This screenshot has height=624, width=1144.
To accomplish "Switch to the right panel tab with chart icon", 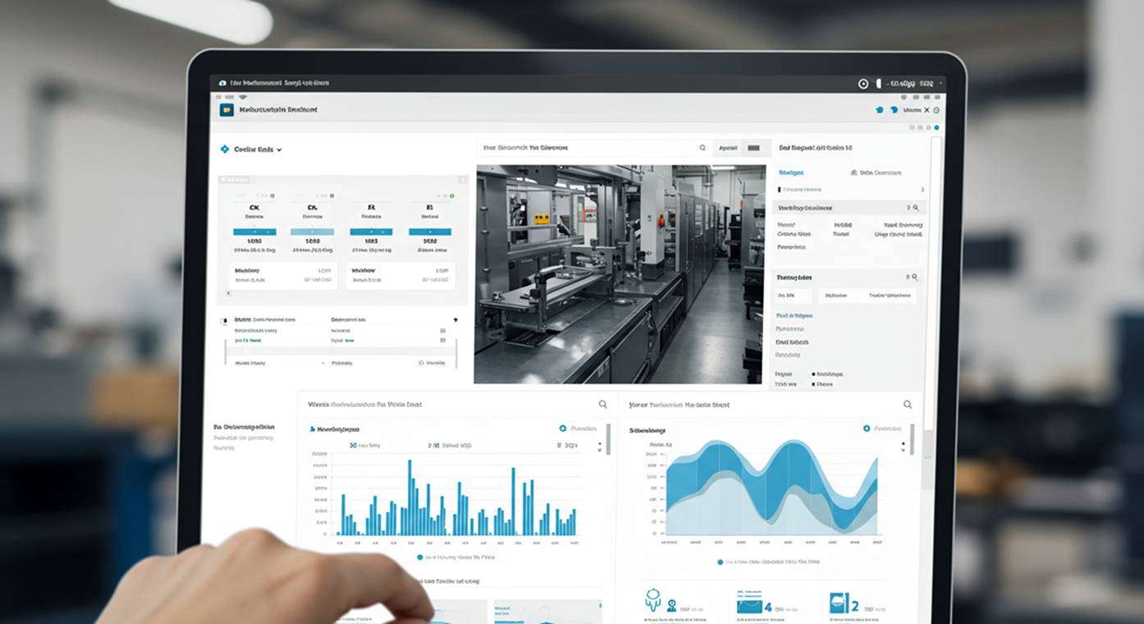I will (875, 172).
